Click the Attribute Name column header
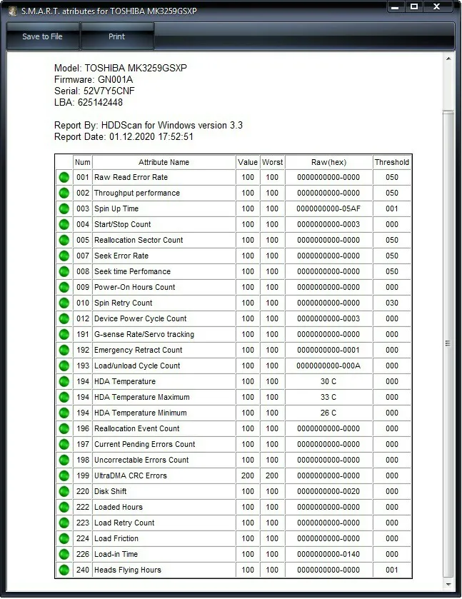 click(x=164, y=162)
